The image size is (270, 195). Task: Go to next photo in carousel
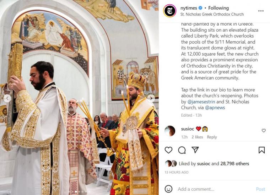point(151,98)
